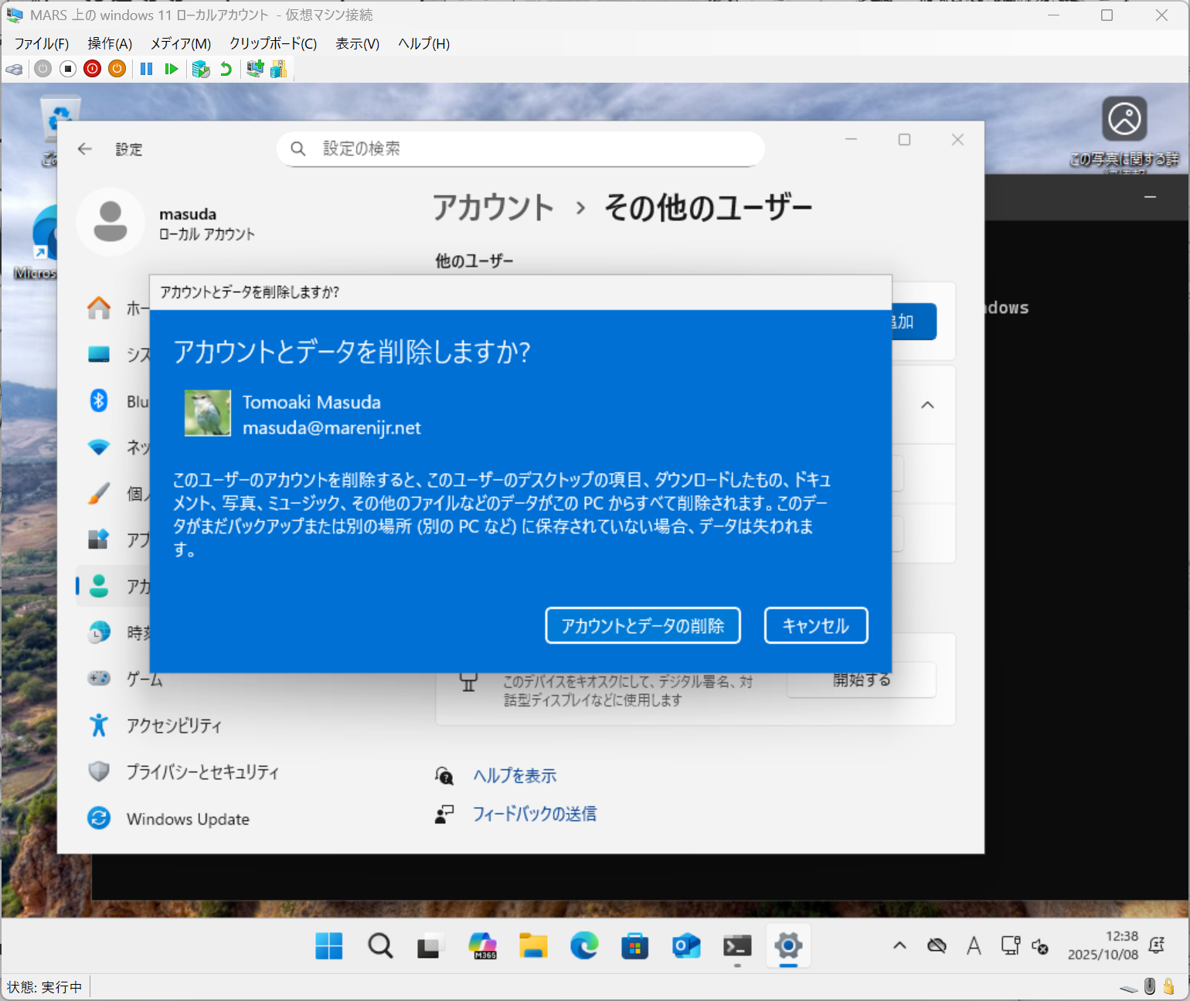The image size is (1190, 1001).
Task: Open Windows Update in settings sidebar
Action: click(x=188, y=819)
